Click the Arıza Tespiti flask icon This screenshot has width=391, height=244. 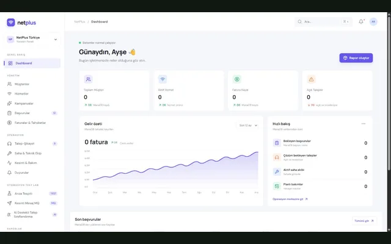point(10,193)
